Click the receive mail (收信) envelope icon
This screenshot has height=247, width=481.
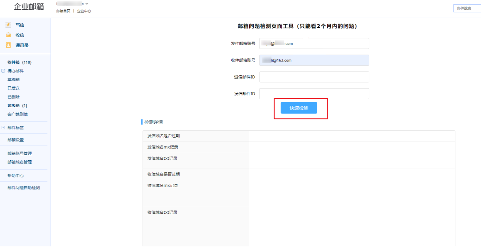click(x=8, y=35)
